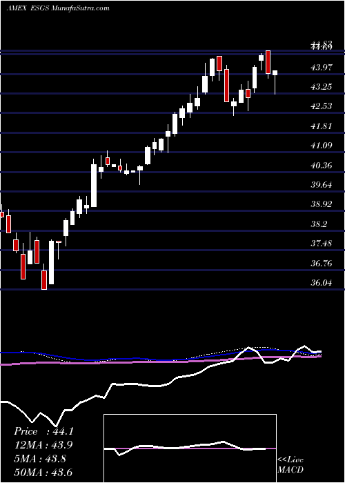This screenshot has width=345, height=483.
Task: Click the 12MA : 43.9 readout
Action: [43, 445]
